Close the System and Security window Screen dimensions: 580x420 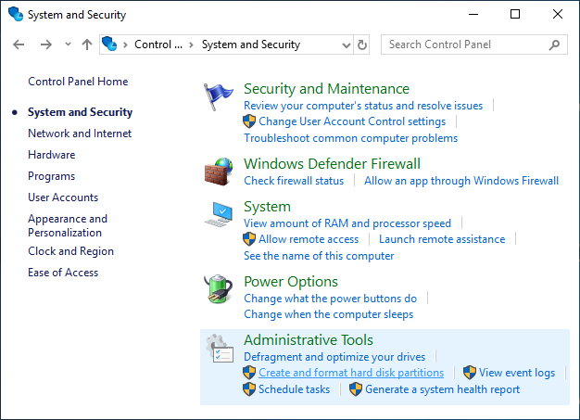tap(558, 15)
